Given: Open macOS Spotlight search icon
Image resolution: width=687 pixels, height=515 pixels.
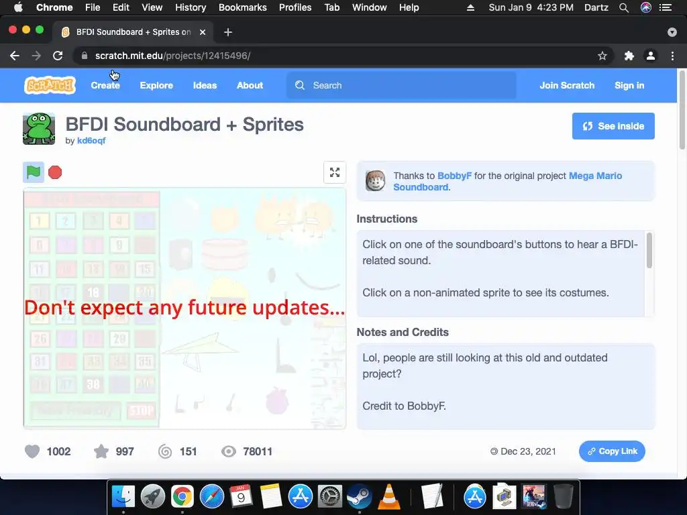Looking at the screenshot, I should coord(624,7).
